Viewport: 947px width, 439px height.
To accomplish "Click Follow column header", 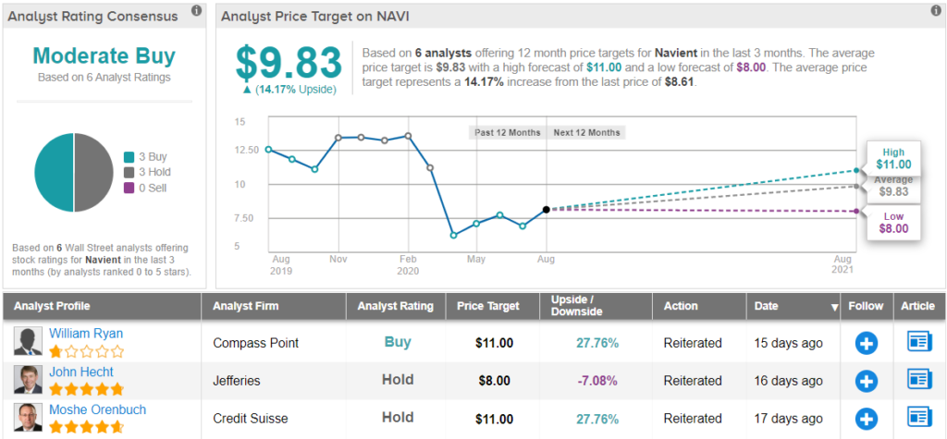I will click(x=867, y=306).
